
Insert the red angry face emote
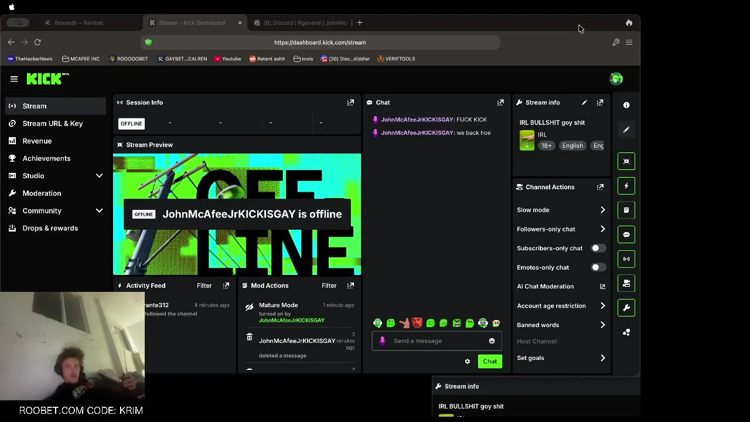click(417, 323)
